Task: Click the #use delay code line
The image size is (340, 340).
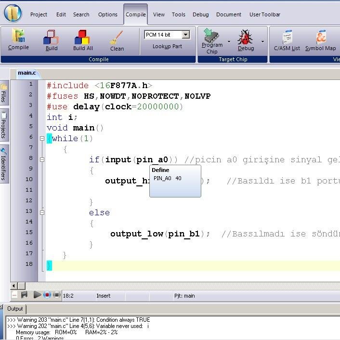Action: (x=115, y=107)
